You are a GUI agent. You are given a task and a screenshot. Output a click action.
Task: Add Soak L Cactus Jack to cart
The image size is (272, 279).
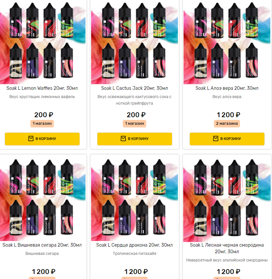point(134,139)
